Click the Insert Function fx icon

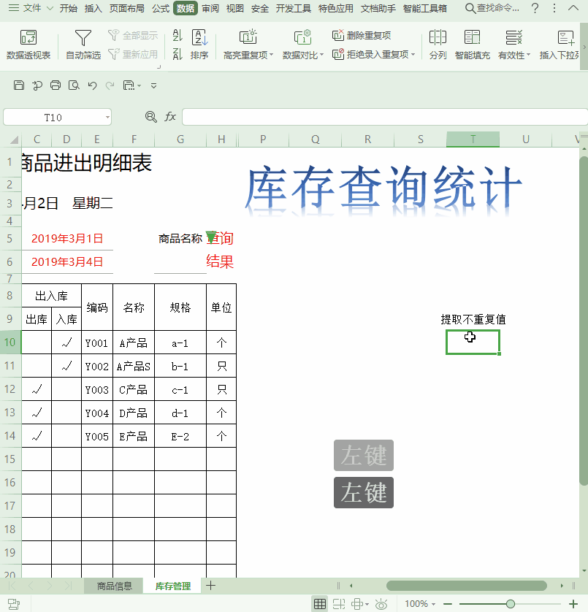tap(170, 117)
